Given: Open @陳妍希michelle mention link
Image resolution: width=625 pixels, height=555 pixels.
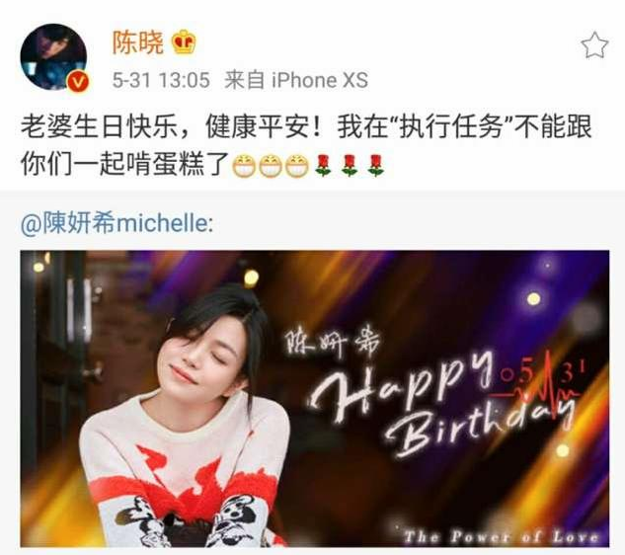Looking at the screenshot, I should click(x=117, y=222).
